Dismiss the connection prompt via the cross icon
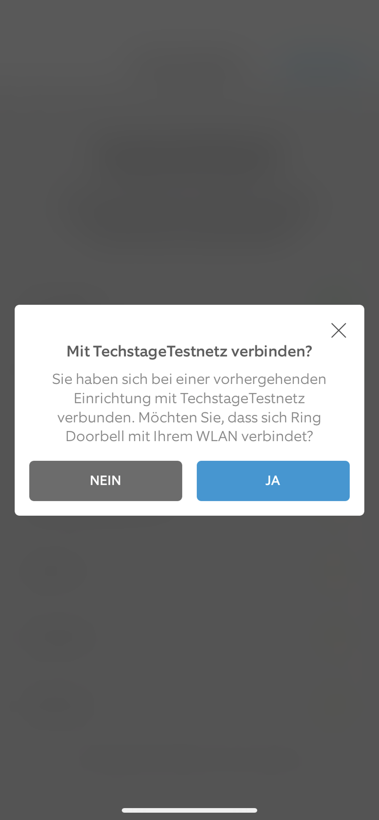The width and height of the screenshot is (379, 820). tap(338, 330)
